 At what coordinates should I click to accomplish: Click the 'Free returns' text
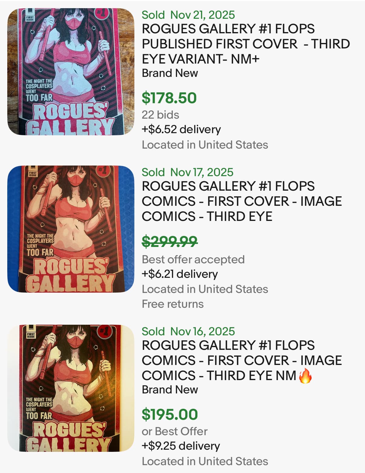173,304
